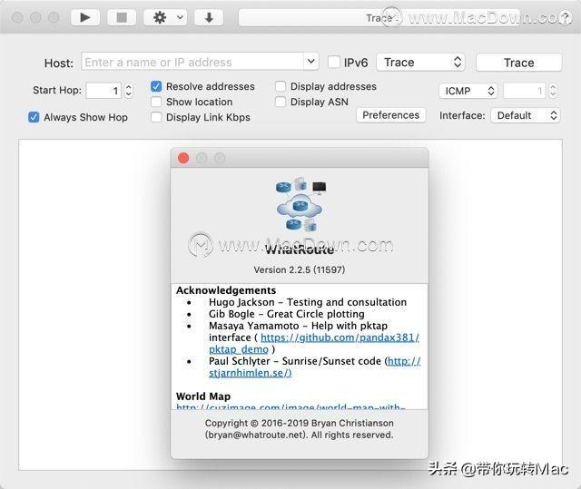Click the Version 2.2.5 (11597) text
This screenshot has height=489, width=581.
(x=300, y=269)
